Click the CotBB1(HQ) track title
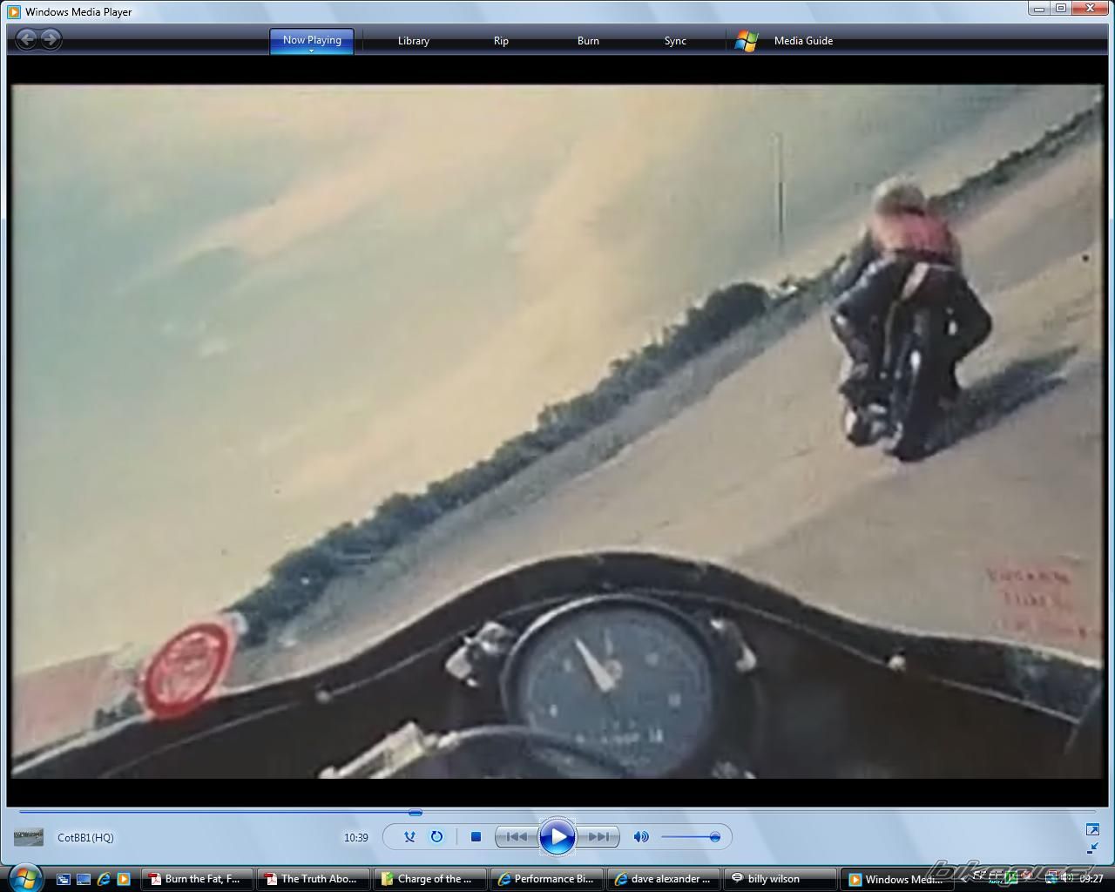1115x892 pixels. (85, 838)
